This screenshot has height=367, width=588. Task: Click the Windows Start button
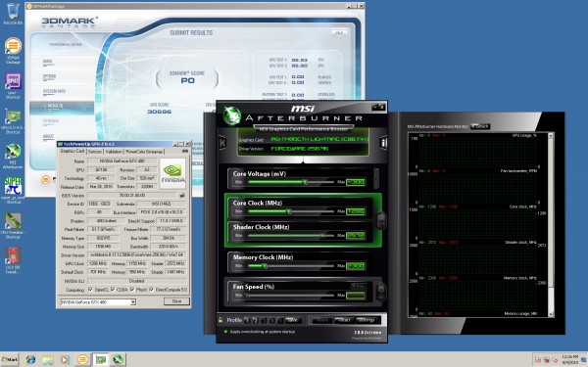pos(10,359)
